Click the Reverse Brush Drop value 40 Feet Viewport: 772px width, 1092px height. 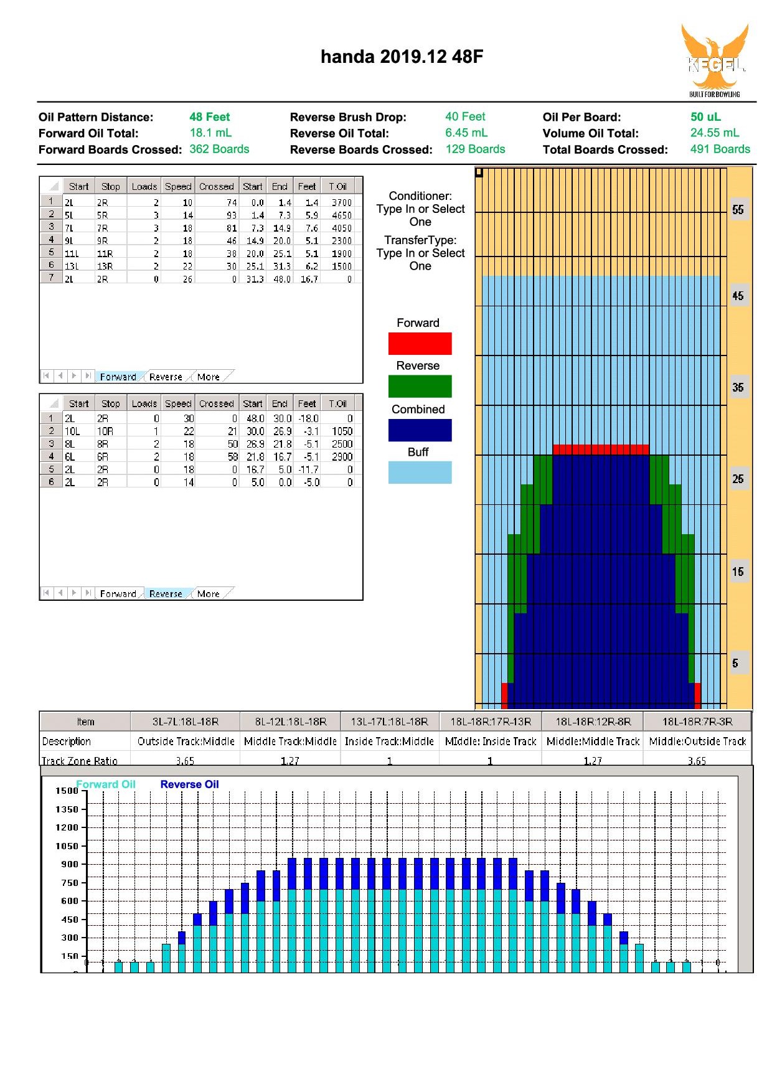pyautogui.click(x=465, y=116)
